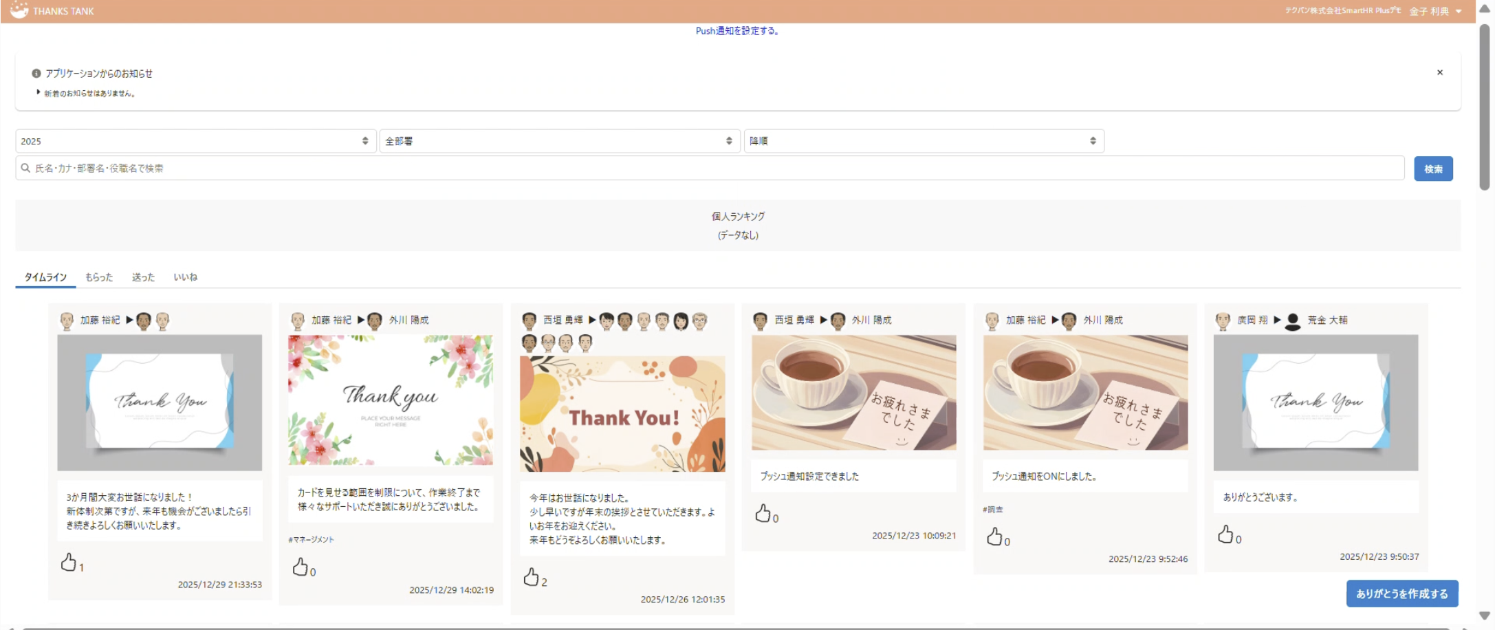Open the 全部署 department dropdown
The image size is (1495, 630).
point(560,141)
